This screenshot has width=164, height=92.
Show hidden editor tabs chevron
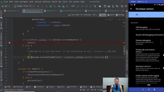pos(123,11)
